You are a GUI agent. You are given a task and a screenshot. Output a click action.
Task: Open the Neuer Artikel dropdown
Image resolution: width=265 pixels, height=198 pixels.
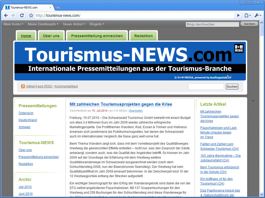coord(74,24)
